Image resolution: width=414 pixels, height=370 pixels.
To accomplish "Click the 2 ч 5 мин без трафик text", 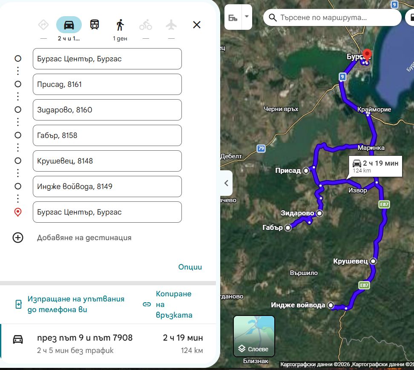I will 75,350.
